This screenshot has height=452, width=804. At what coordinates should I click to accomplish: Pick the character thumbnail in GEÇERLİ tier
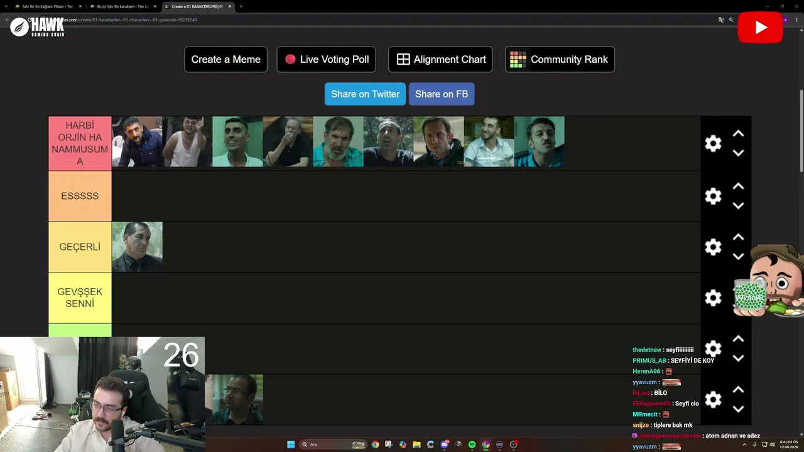(x=137, y=247)
